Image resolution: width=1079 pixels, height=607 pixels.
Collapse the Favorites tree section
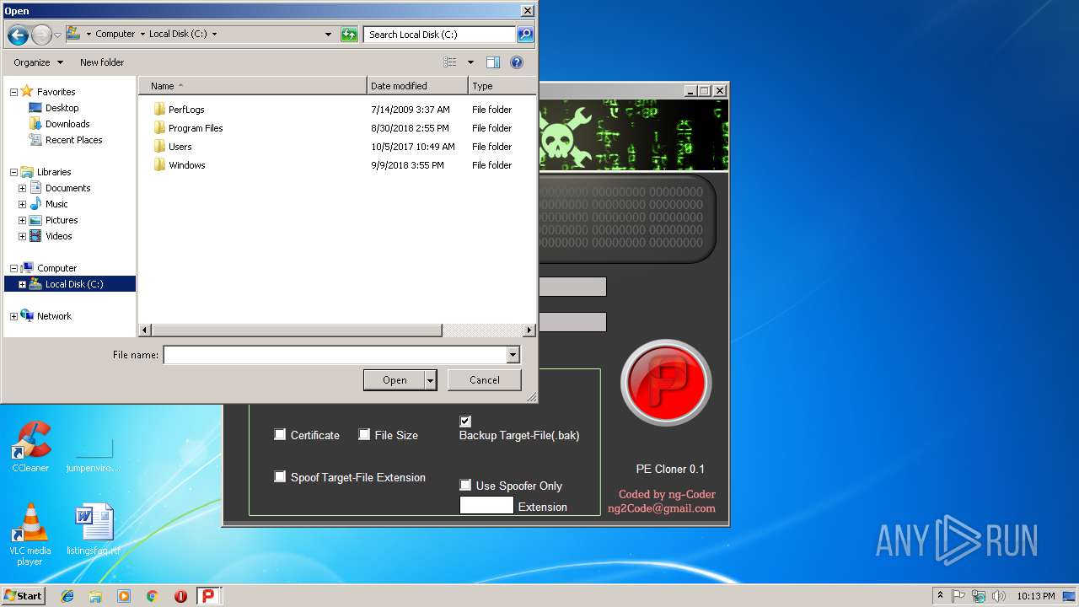coord(13,92)
